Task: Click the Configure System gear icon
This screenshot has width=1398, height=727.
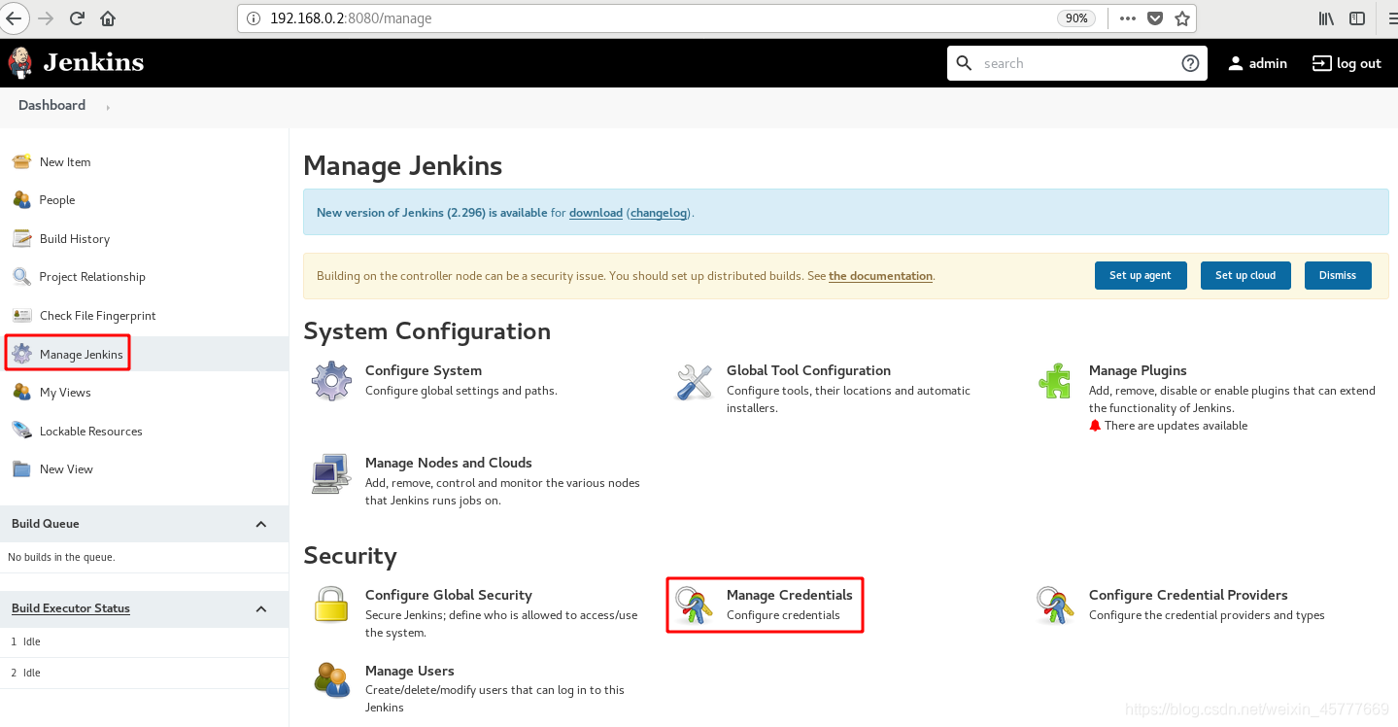Action: point(331,380)
